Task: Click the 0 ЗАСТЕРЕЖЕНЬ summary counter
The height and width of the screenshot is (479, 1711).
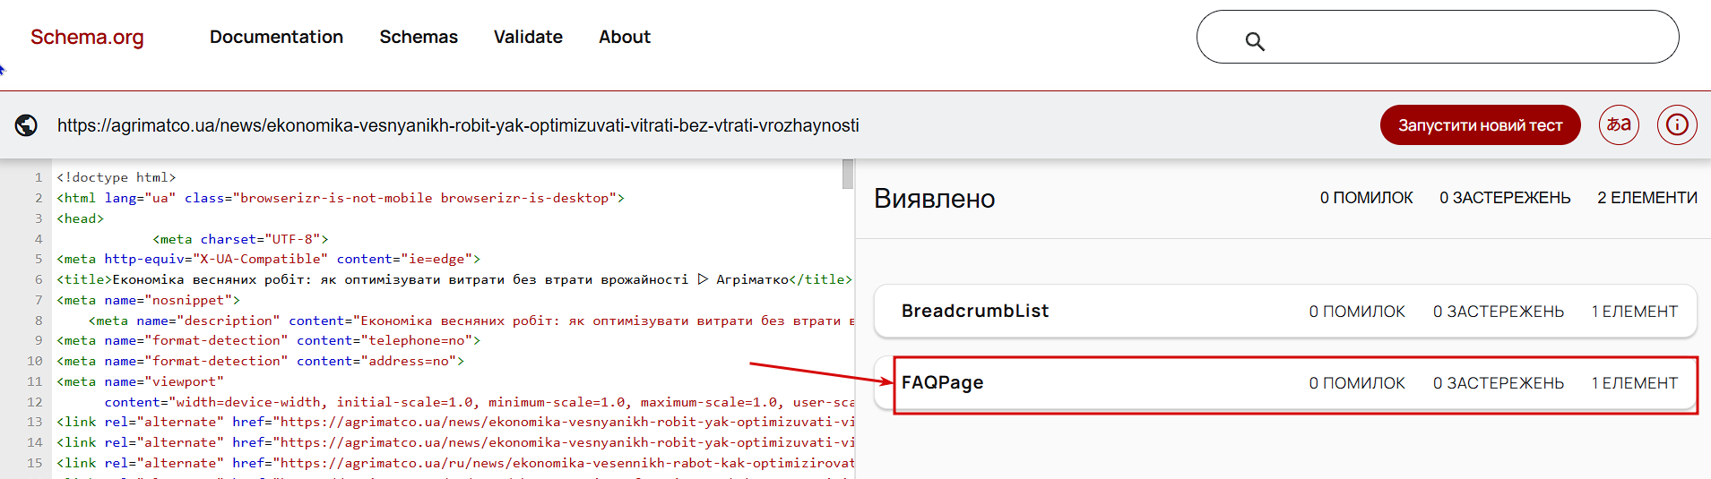Action: tap(1505, 198)
